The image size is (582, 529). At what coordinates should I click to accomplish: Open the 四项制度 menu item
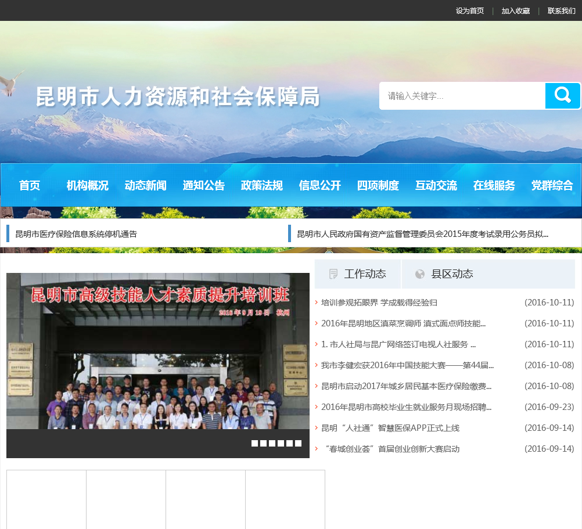(x=378, y=185)
